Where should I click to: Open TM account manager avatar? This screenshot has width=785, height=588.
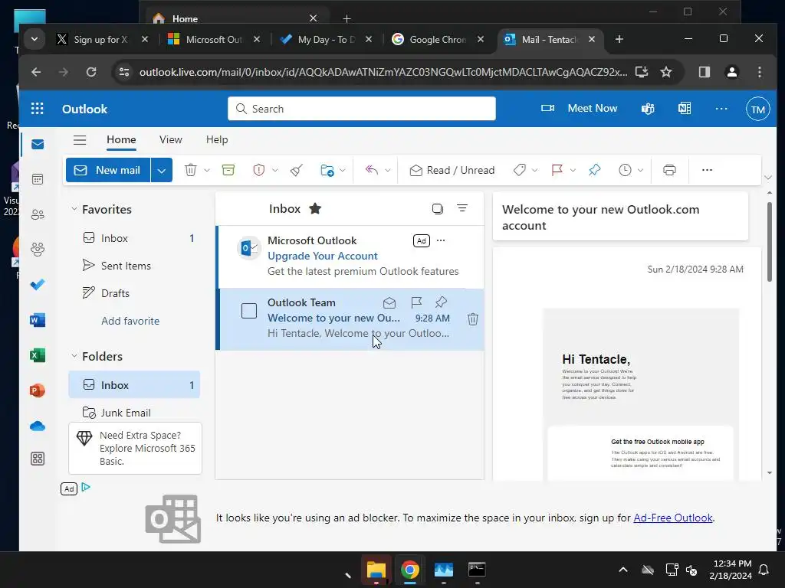pos(758,109)
